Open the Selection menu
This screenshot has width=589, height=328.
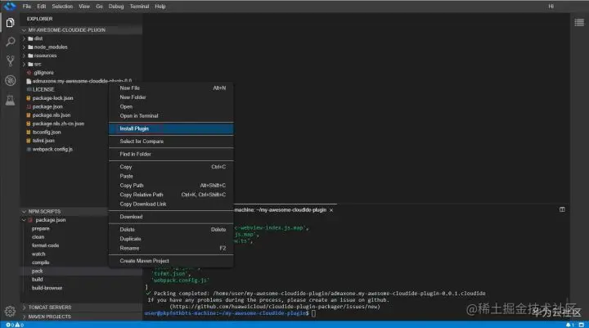[62, 7]
